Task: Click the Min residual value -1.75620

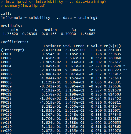Action: tap(9, 34)
